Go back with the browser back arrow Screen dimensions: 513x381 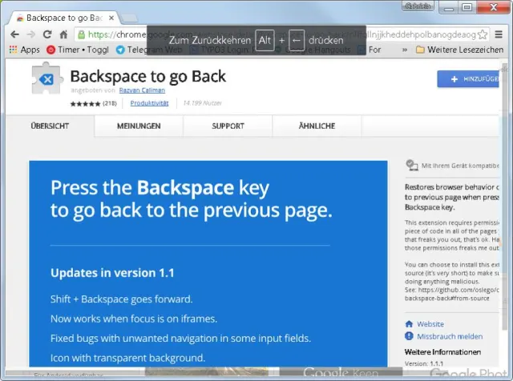14,34
